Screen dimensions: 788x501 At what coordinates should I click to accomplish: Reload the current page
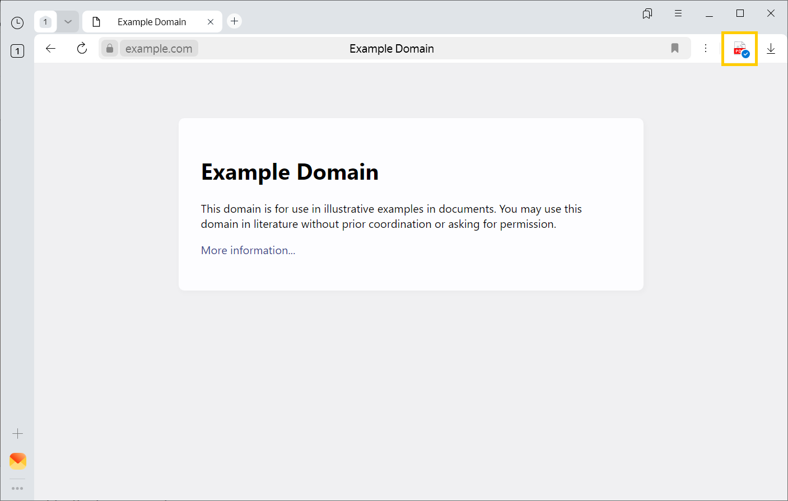click(82, 49)
